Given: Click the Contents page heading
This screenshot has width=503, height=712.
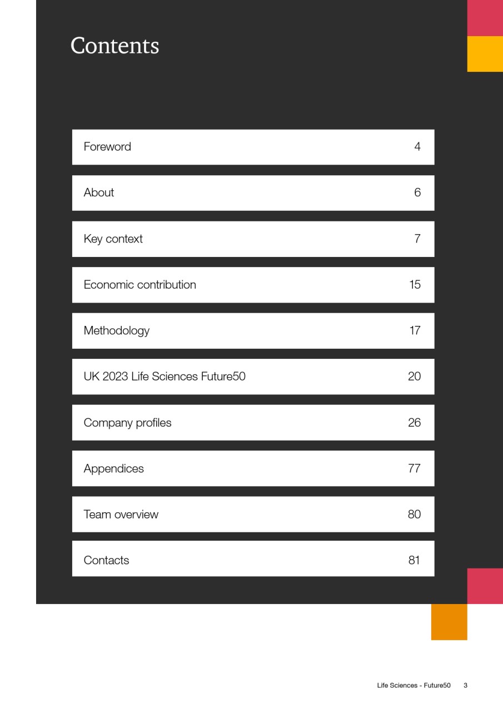Looking at the screenshot, I should click(x=115, y=46).
